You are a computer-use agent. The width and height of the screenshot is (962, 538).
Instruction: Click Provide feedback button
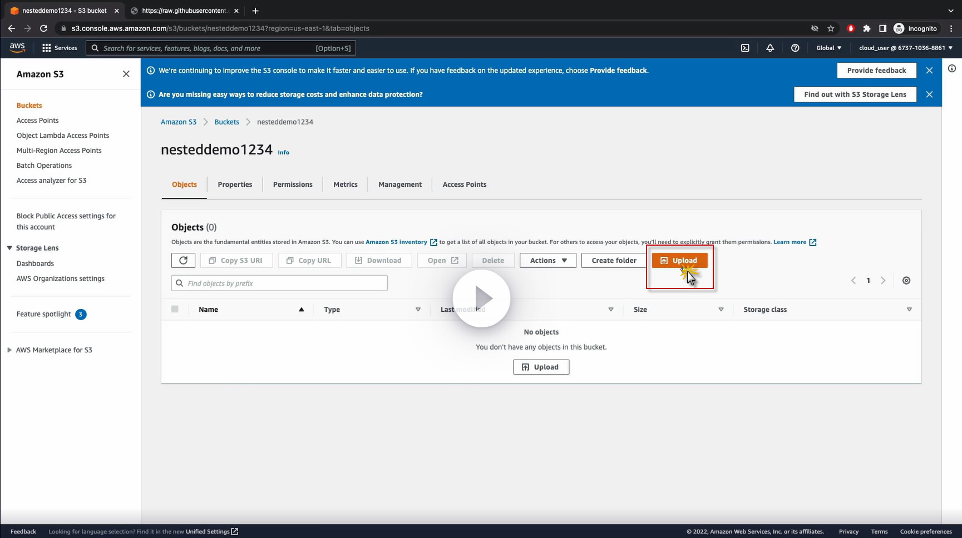pyautogui.click(x=876, y=71)
